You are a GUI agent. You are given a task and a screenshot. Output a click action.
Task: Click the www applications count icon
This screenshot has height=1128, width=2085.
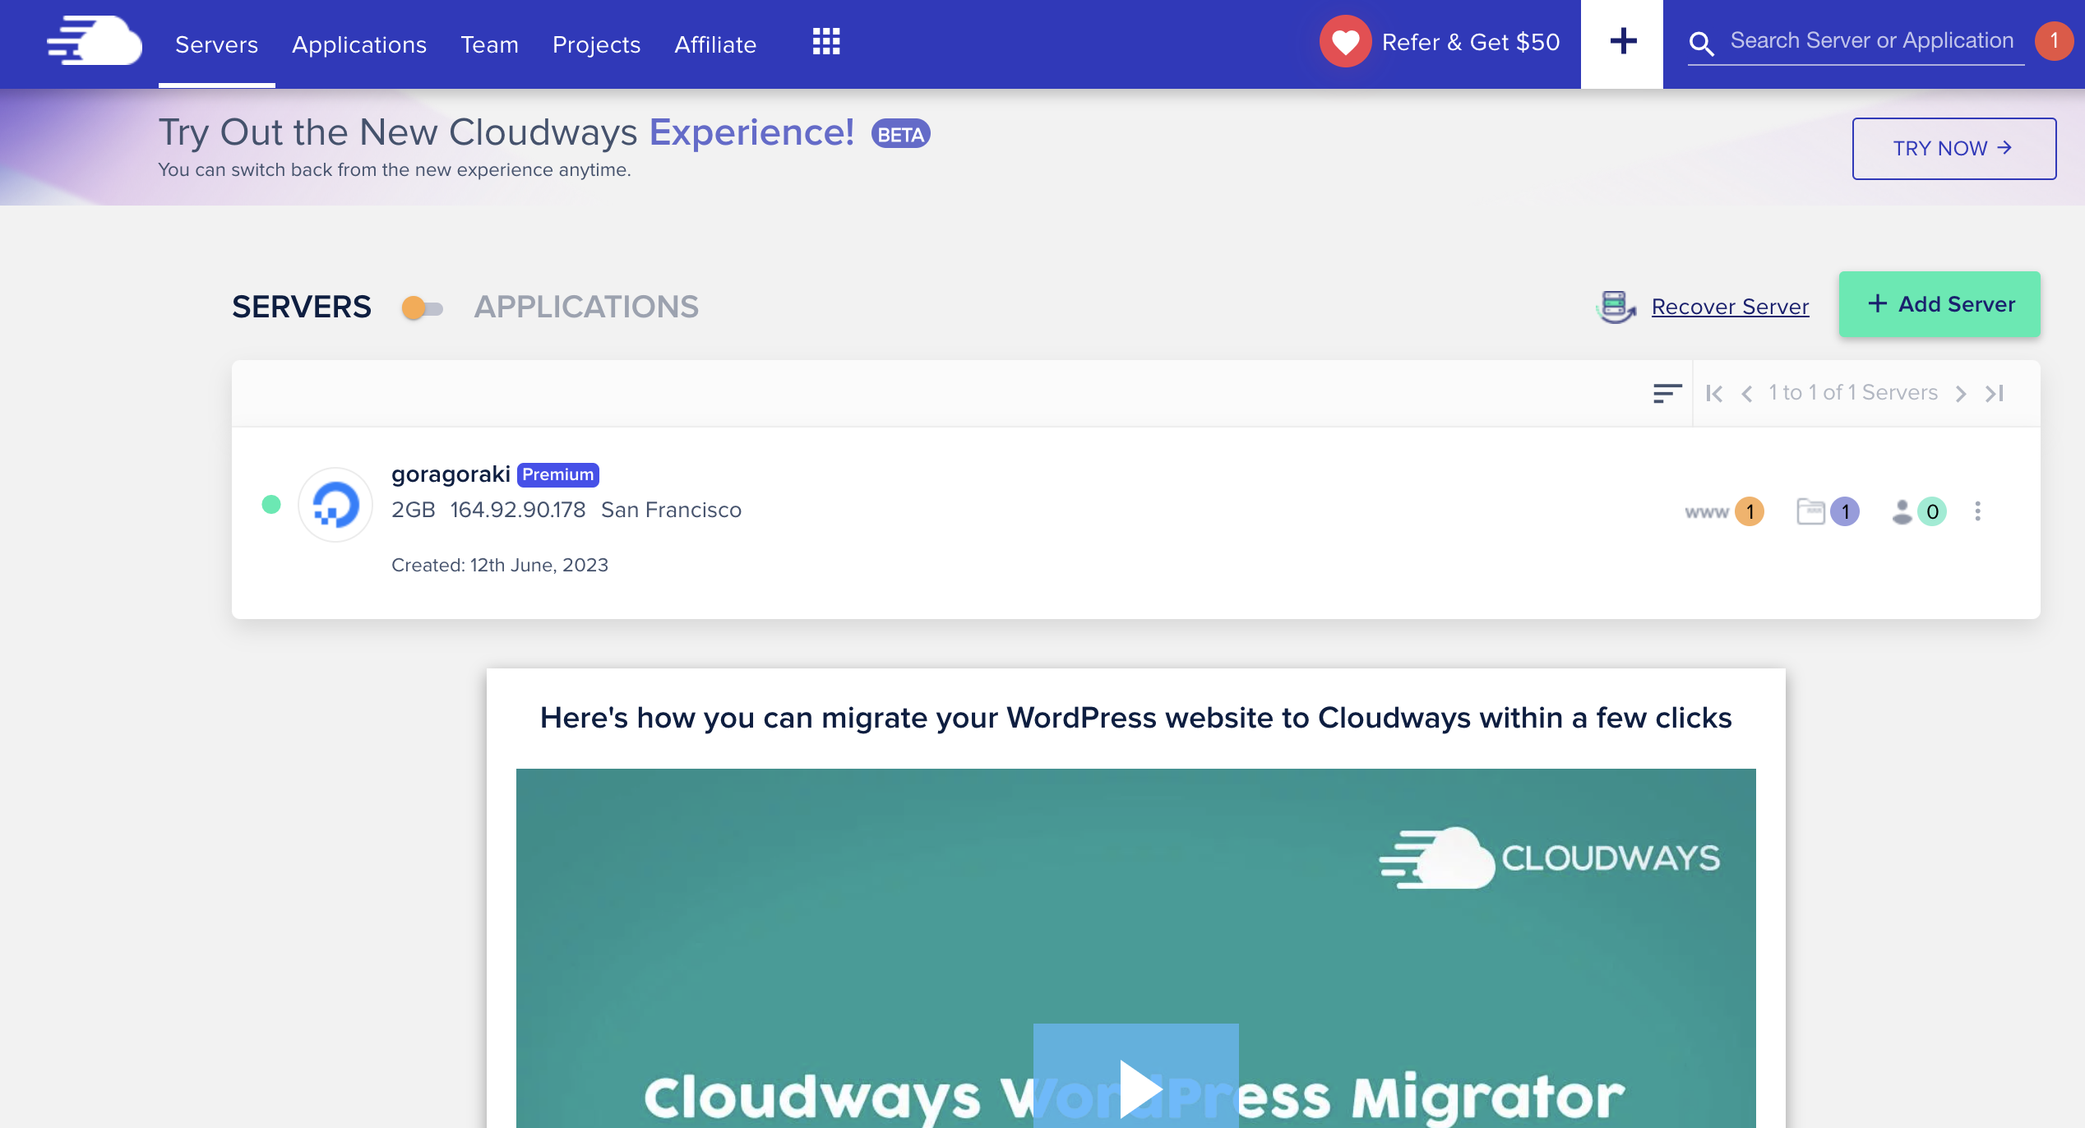1724,511
